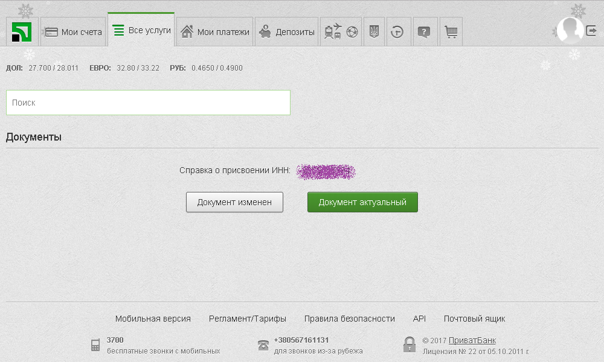Screen dimensions: 604x362
Task: Click the padlock license icon
Action: click(410, 345)
